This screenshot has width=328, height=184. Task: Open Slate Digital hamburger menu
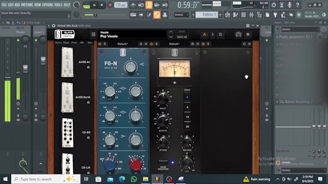(x=93, y=34)
